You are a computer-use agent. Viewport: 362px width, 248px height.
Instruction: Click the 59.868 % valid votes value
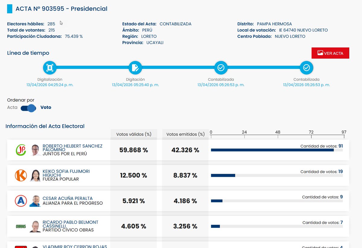134,150
